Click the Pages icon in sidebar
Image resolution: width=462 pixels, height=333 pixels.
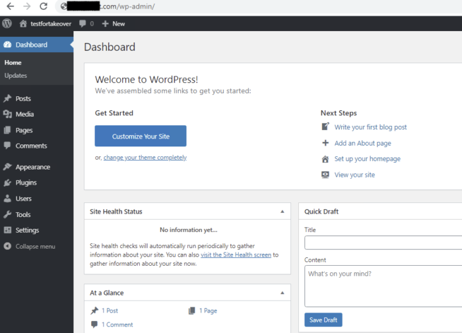(7, 130)
